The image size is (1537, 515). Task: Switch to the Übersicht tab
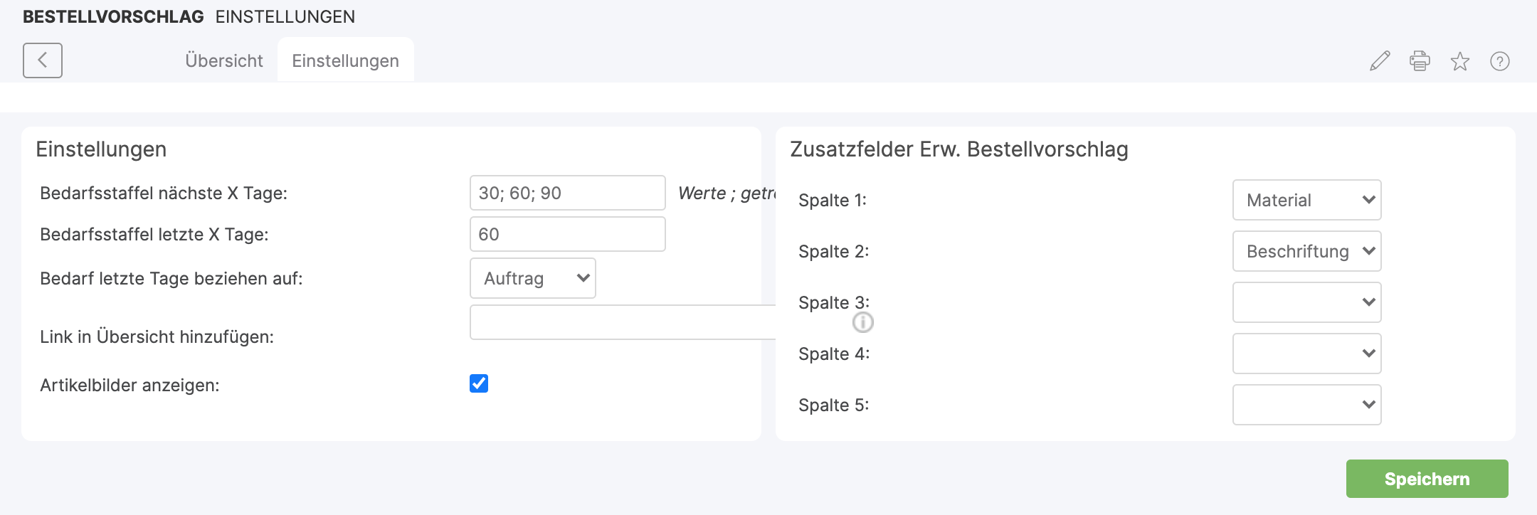224,61
